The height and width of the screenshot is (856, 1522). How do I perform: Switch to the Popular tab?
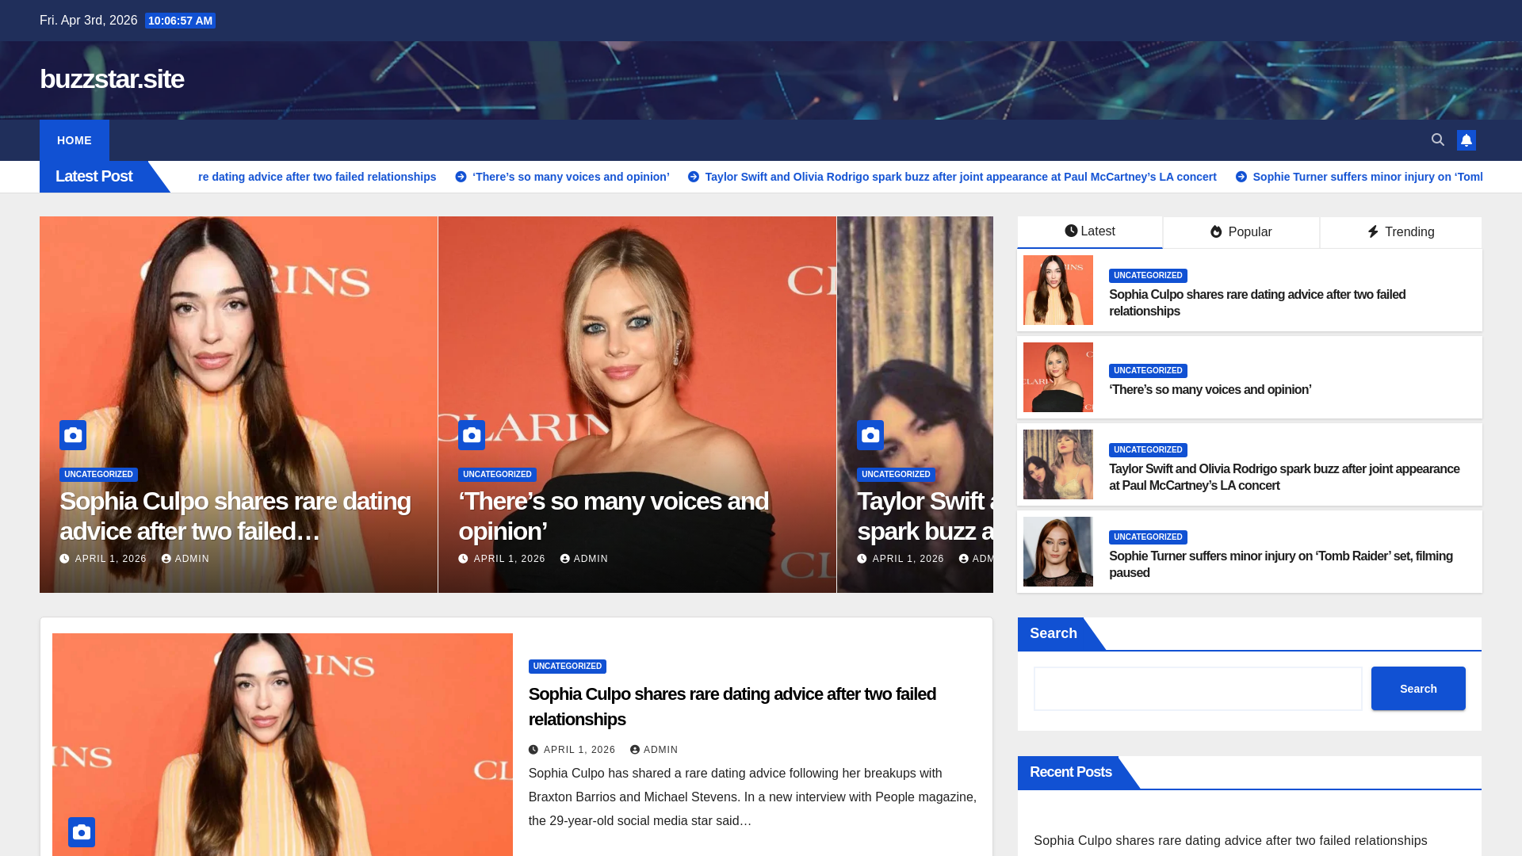1241,232
